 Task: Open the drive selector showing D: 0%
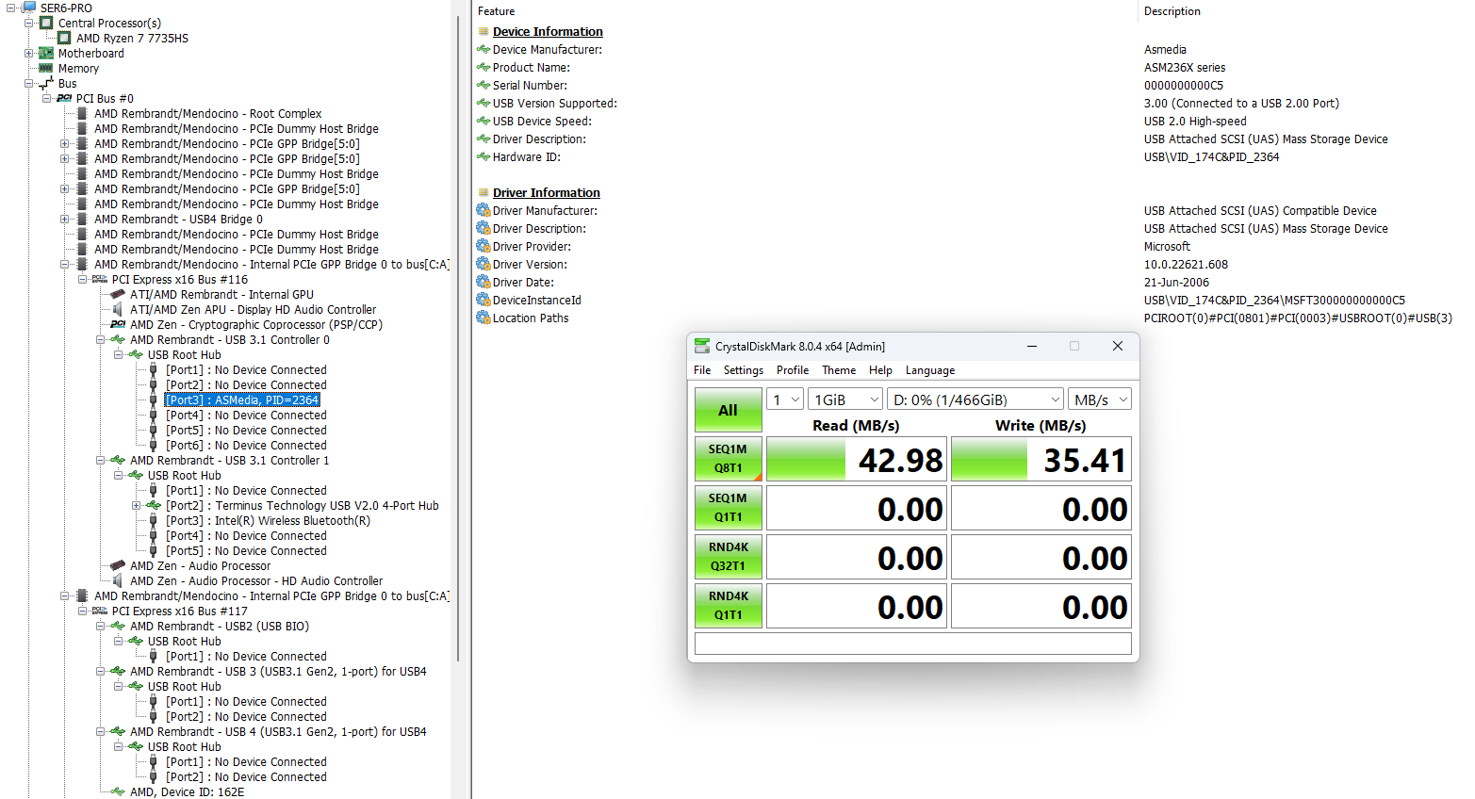(x=975, y=399)
